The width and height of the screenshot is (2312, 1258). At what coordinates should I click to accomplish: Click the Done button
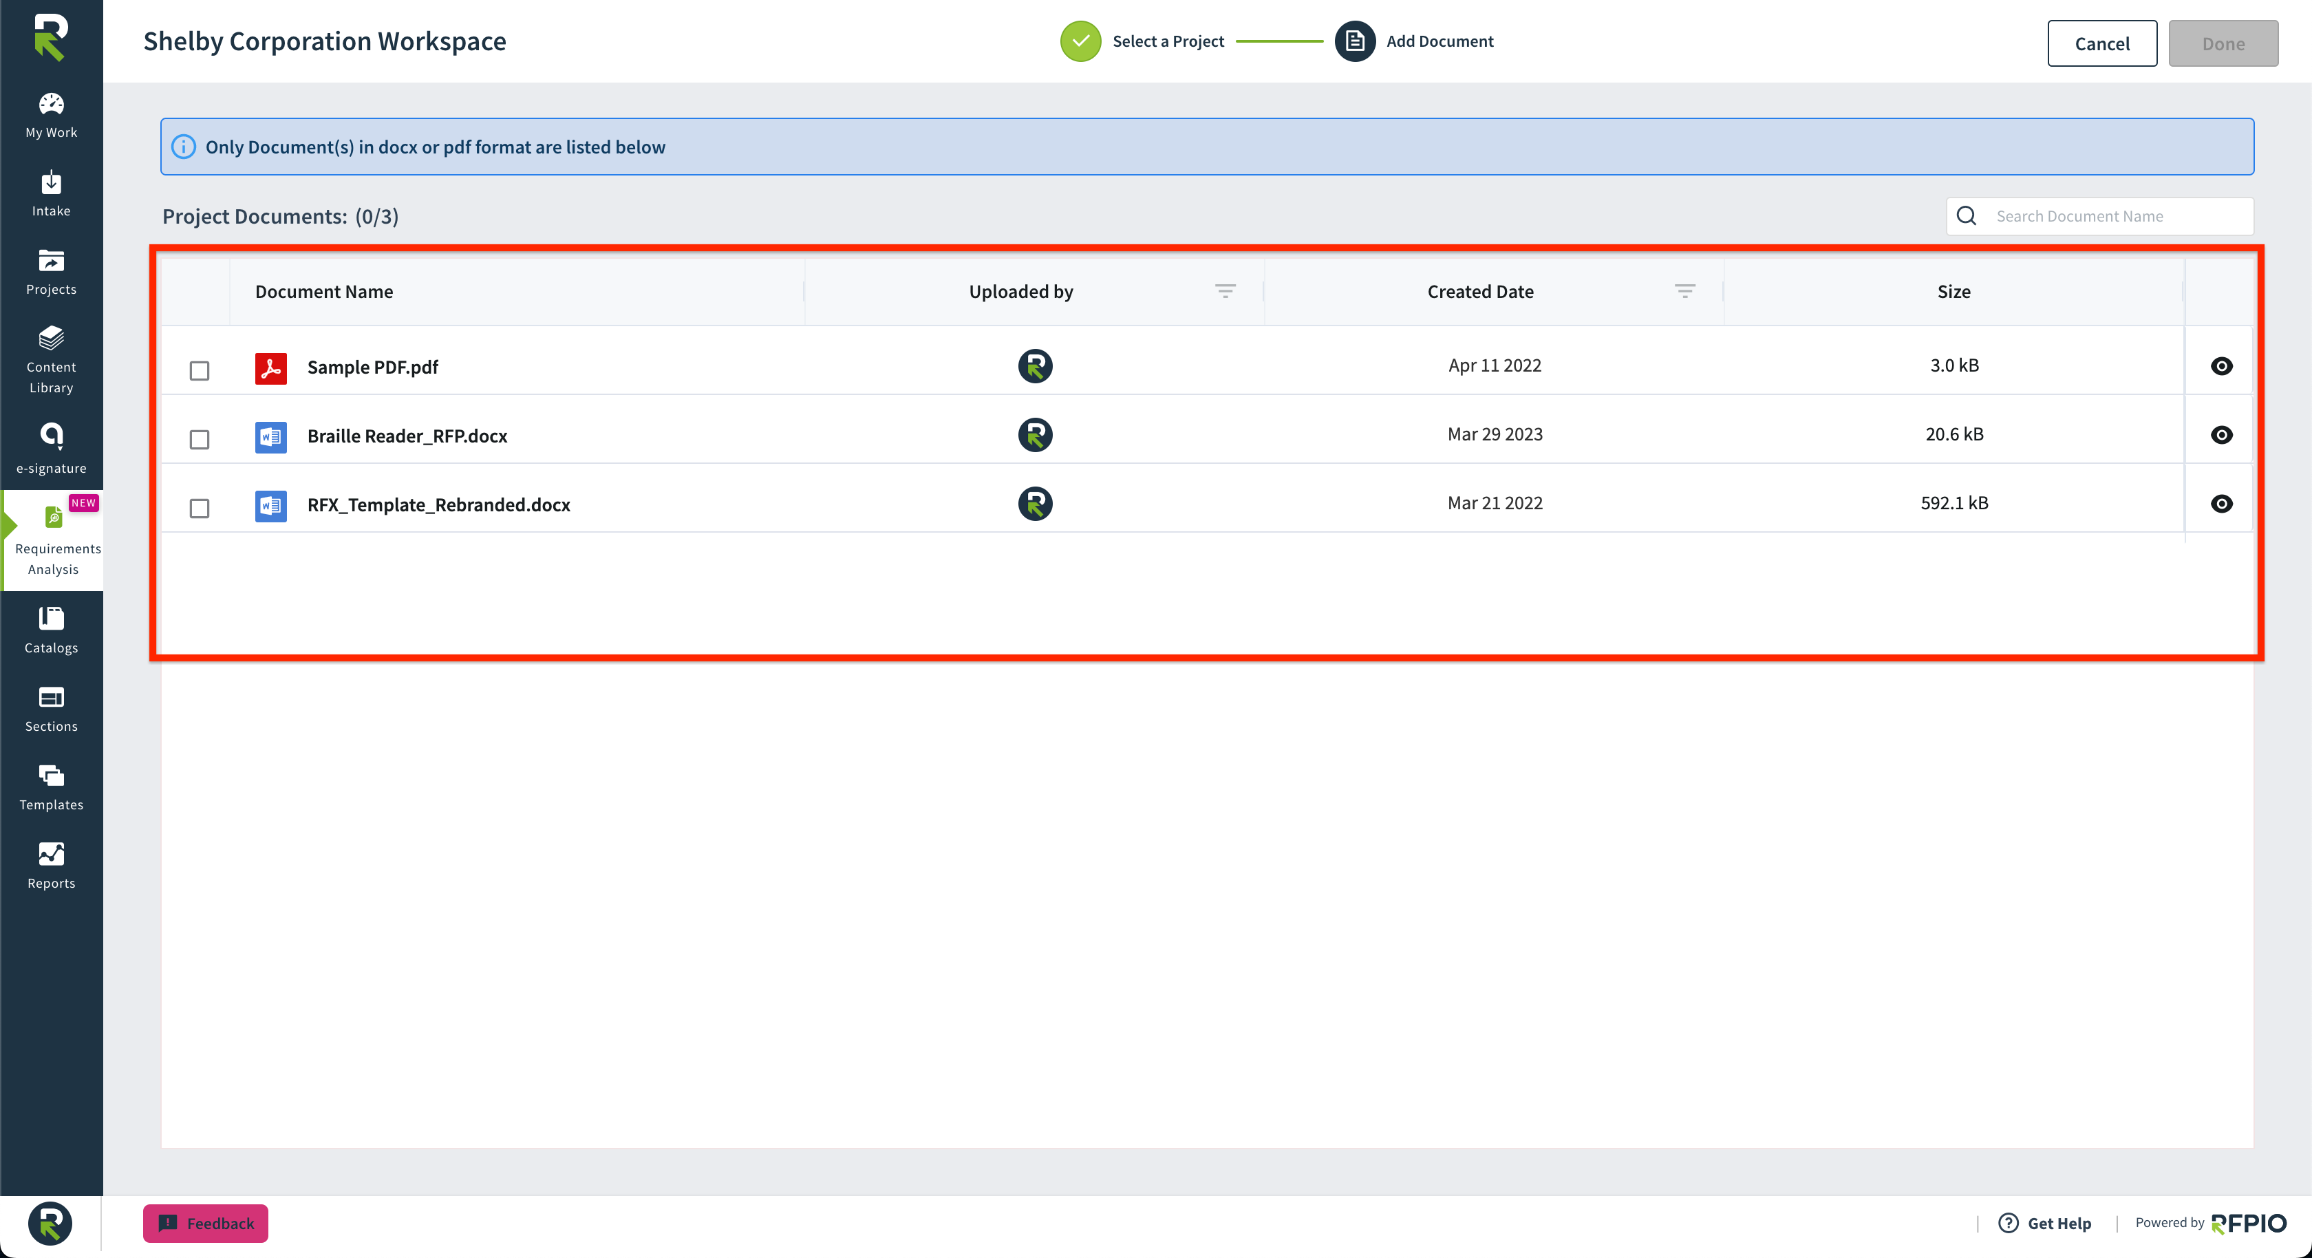[x=2223, y=43]
